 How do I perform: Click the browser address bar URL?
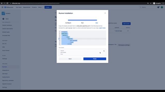(36, 3)
